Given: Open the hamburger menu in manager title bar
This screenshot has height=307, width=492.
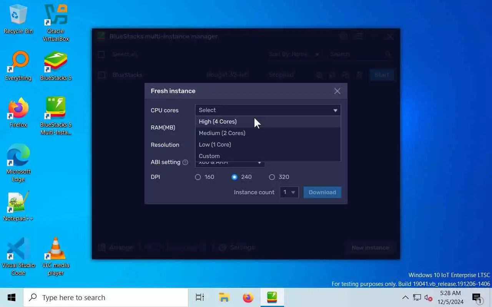Looking at the screenshot, I should pos(359,36).
